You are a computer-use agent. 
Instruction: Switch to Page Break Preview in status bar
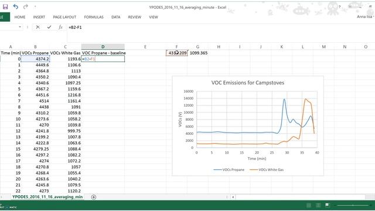[x=328, y=205]
